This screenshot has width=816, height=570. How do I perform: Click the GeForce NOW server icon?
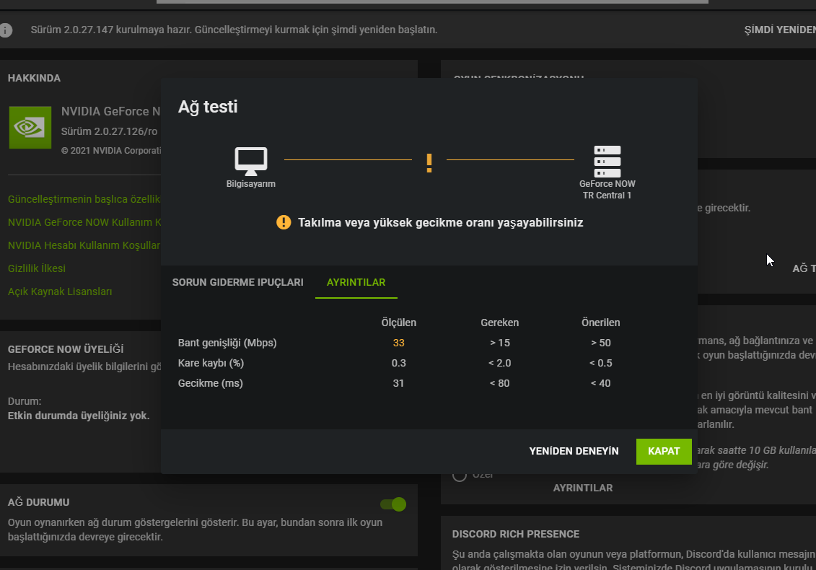coord(607,162)
